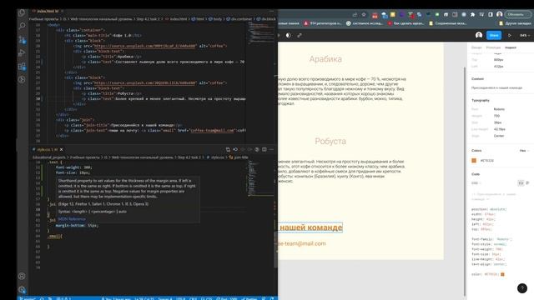The width and height of the screenshot is (534, 300).
Task: Click the Figma Share button
Action: coord(494,35)
